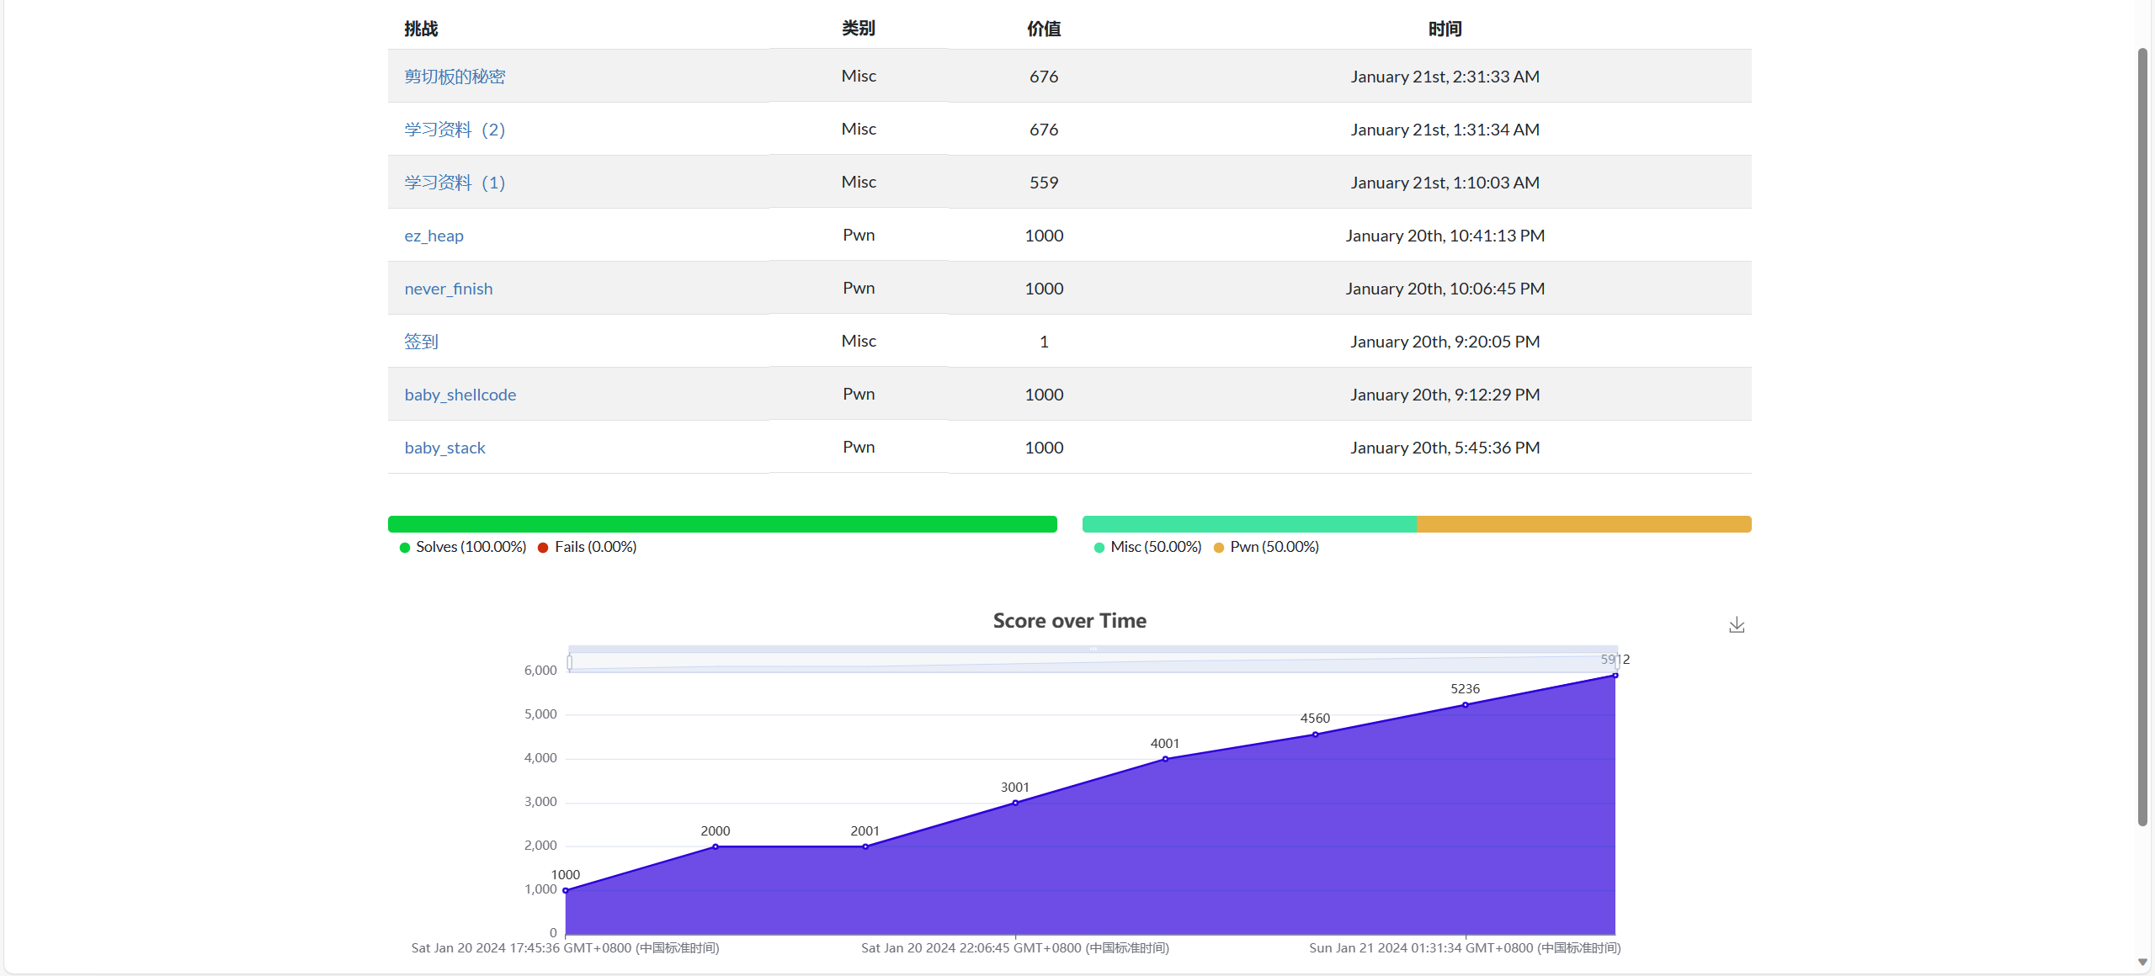
Task: Click the 时间 column header
Action: coord(1445,29)
